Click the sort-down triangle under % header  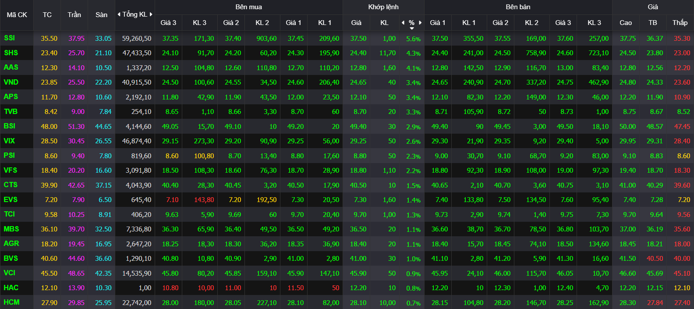click(412, 28)
